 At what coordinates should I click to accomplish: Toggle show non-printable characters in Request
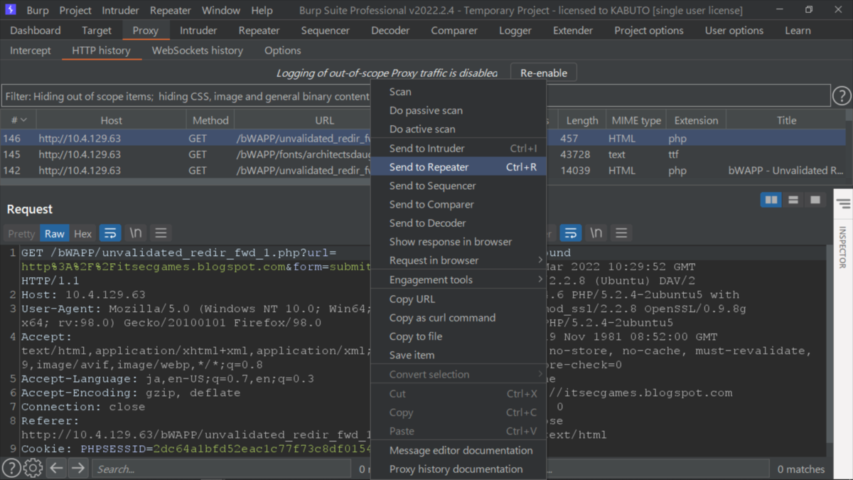point(135,233)
